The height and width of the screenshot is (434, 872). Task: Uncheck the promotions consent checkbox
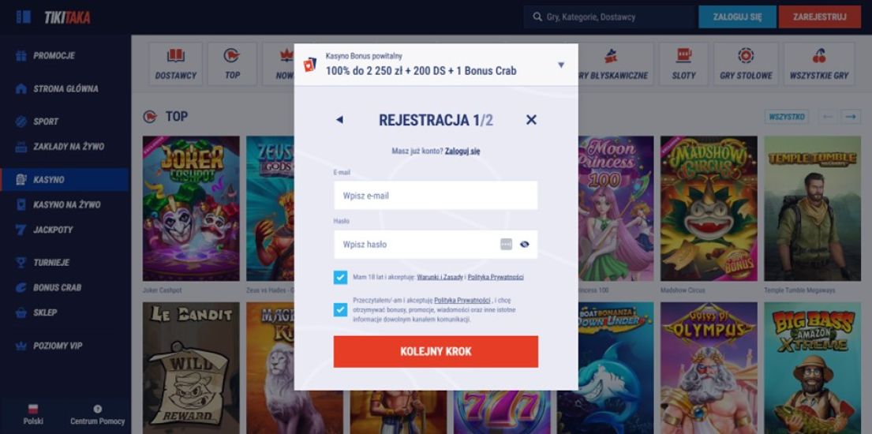(x=340, y=310)
